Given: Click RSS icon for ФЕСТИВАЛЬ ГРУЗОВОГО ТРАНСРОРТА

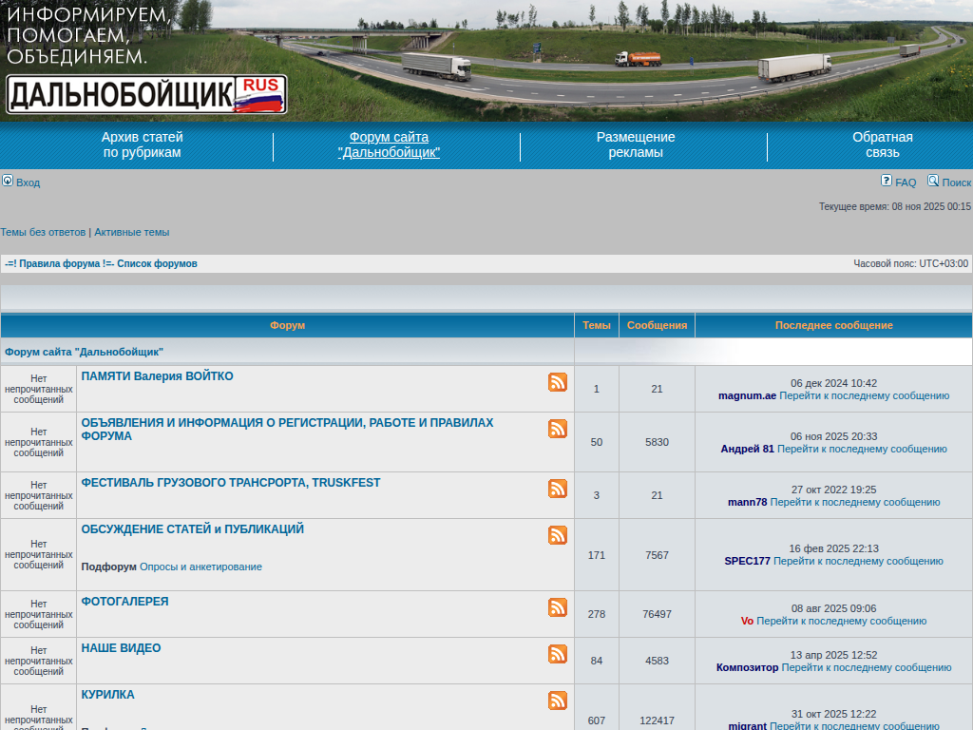Looking at the screenshot, I should (x=558, y=489).
